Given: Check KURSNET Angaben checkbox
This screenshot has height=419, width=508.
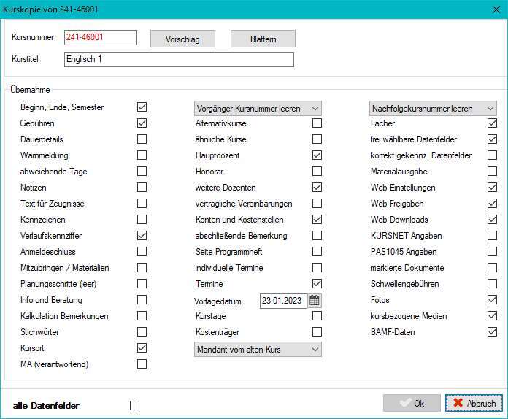Looking at the screenshot, I should [493, 236].
